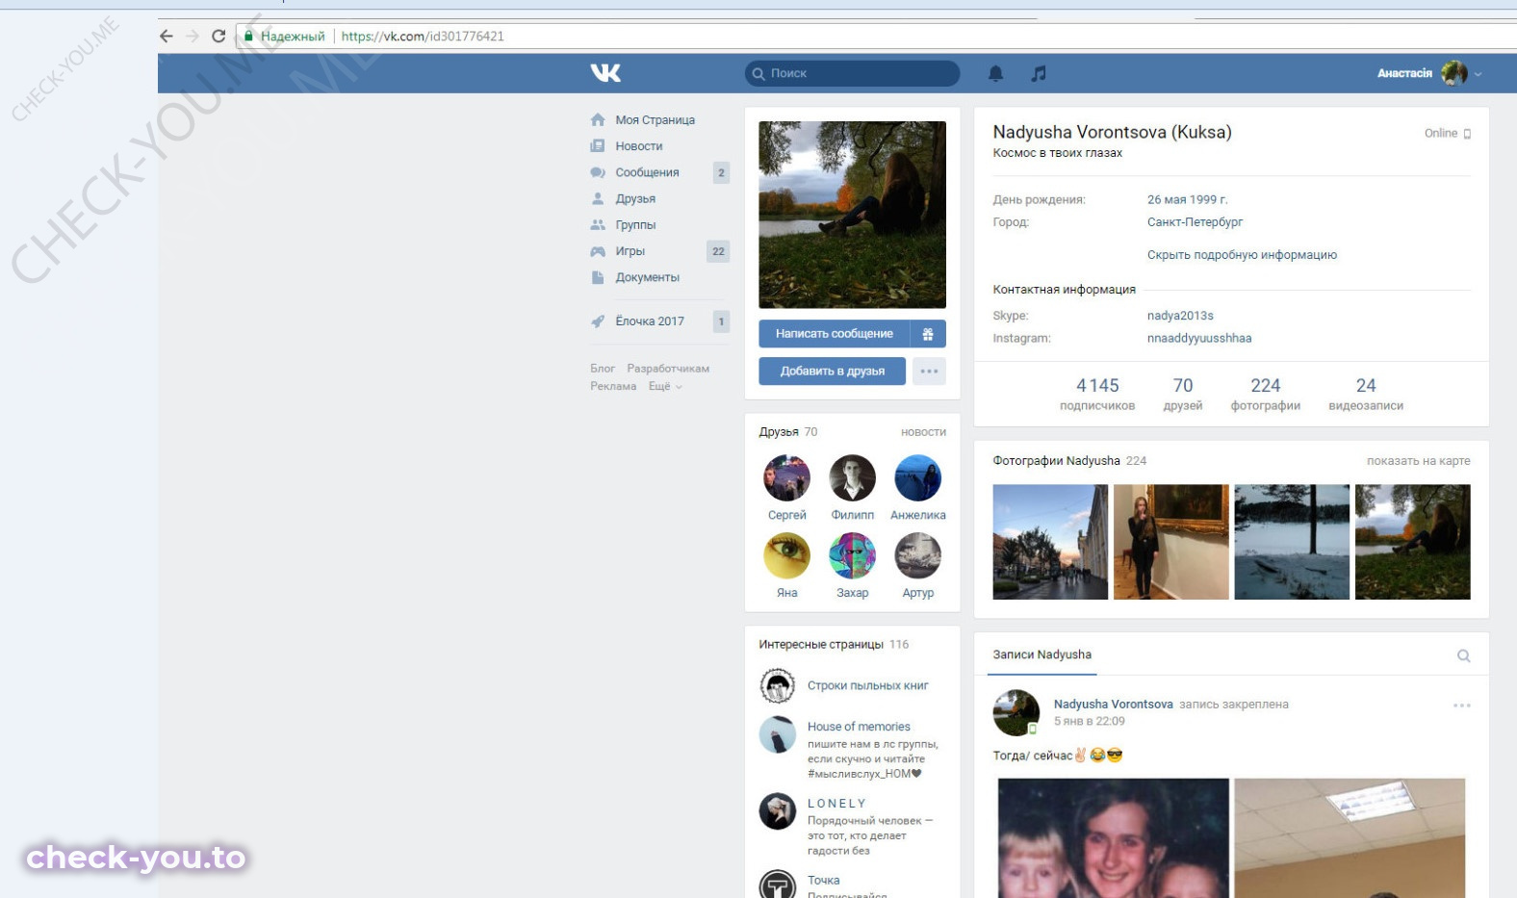Click the home icon beside Моя Страница
This screenshot has width=1517, height=898.
[x=598, y=120]
